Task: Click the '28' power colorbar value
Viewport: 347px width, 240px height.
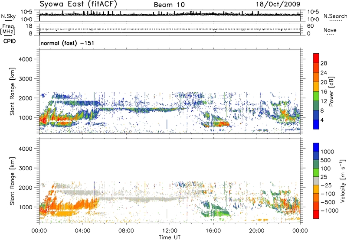Action: point(324,63)
